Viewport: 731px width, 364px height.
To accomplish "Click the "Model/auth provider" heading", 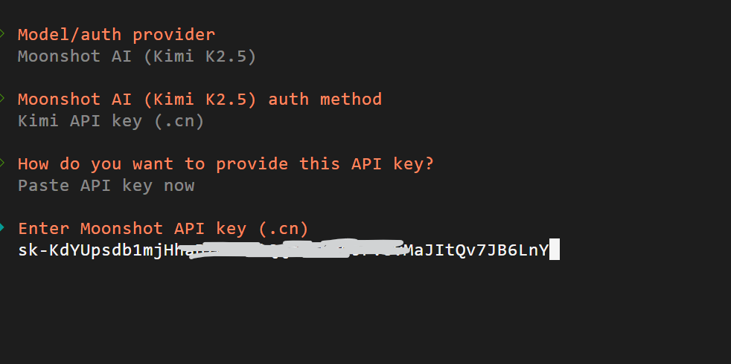I will tap(116, 34).
